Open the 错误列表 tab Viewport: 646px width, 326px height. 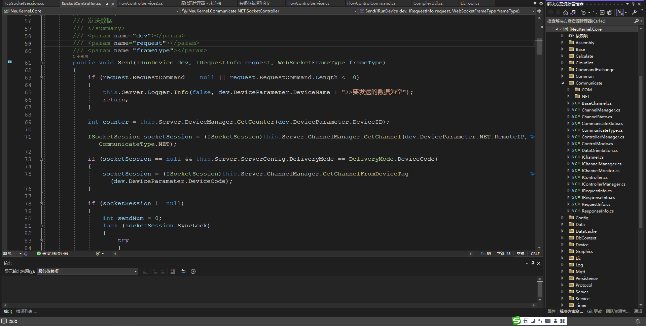(x=26, y=312)
